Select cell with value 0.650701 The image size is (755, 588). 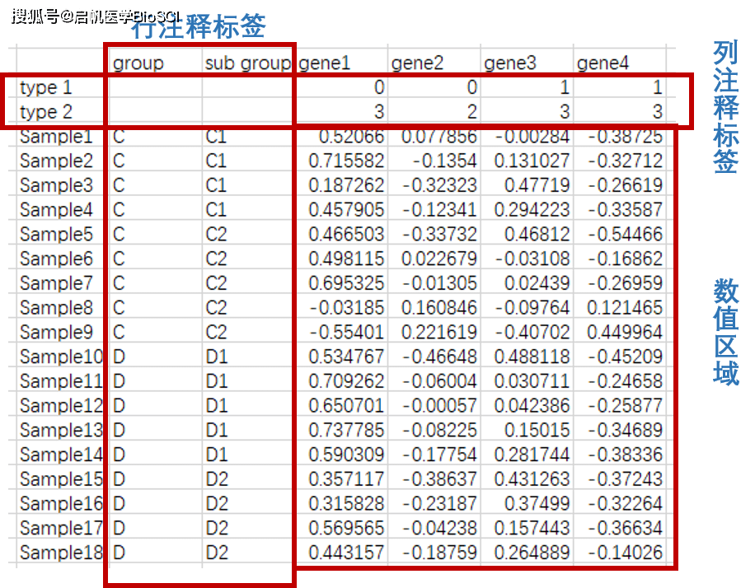347,406
